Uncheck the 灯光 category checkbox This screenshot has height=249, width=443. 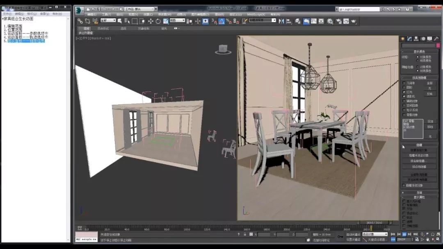click(404, 92)
